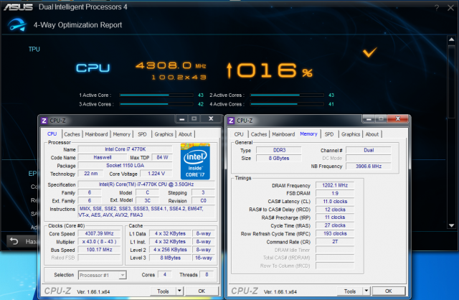Click Tools button in right CPU-Z window
The height and width of the screenshot is (300, 459).
[350, 291]
